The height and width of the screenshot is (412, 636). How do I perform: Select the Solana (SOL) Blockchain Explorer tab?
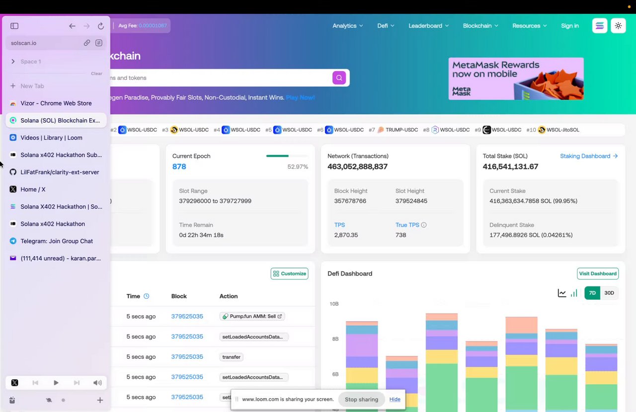click(56, 120)
